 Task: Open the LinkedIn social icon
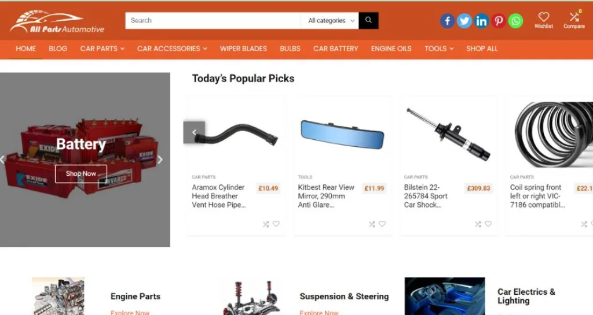pos(481,21)
